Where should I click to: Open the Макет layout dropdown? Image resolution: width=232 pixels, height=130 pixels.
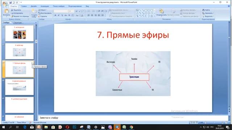pos(43,10)
